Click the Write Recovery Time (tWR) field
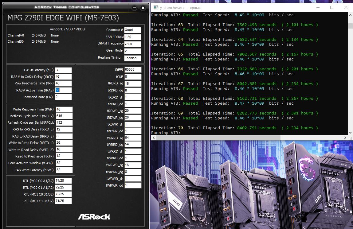353x229 pixels. click(x=64, y=109)
